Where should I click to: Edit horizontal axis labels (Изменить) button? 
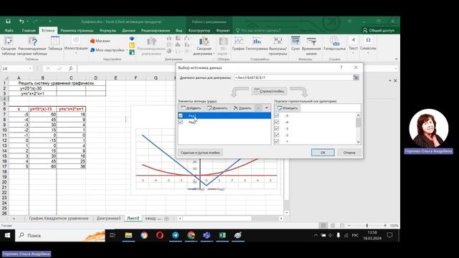(x=287, y=108)
